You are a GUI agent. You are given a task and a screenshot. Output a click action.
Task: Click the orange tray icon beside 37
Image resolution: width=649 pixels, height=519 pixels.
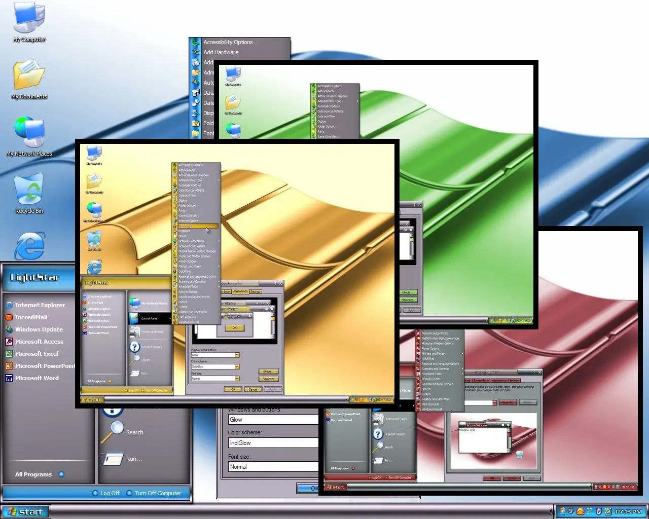581,511
